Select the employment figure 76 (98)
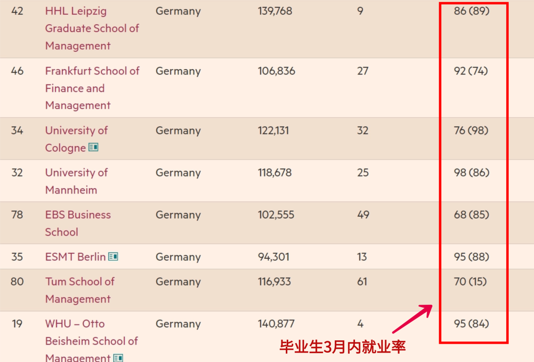Screen dimensions: 534x362 [471, 130]
